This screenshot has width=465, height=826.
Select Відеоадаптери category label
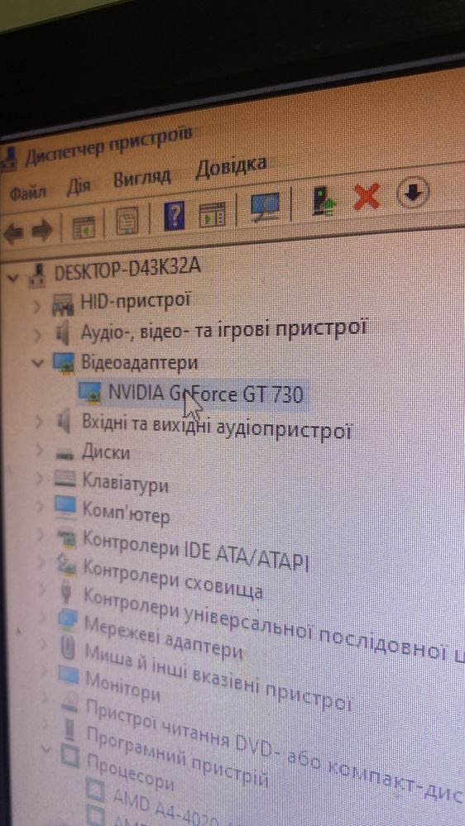point(140,363)
